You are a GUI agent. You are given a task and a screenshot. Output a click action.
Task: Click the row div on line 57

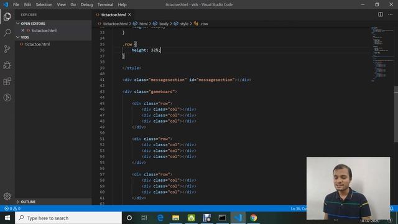[152, 174]
